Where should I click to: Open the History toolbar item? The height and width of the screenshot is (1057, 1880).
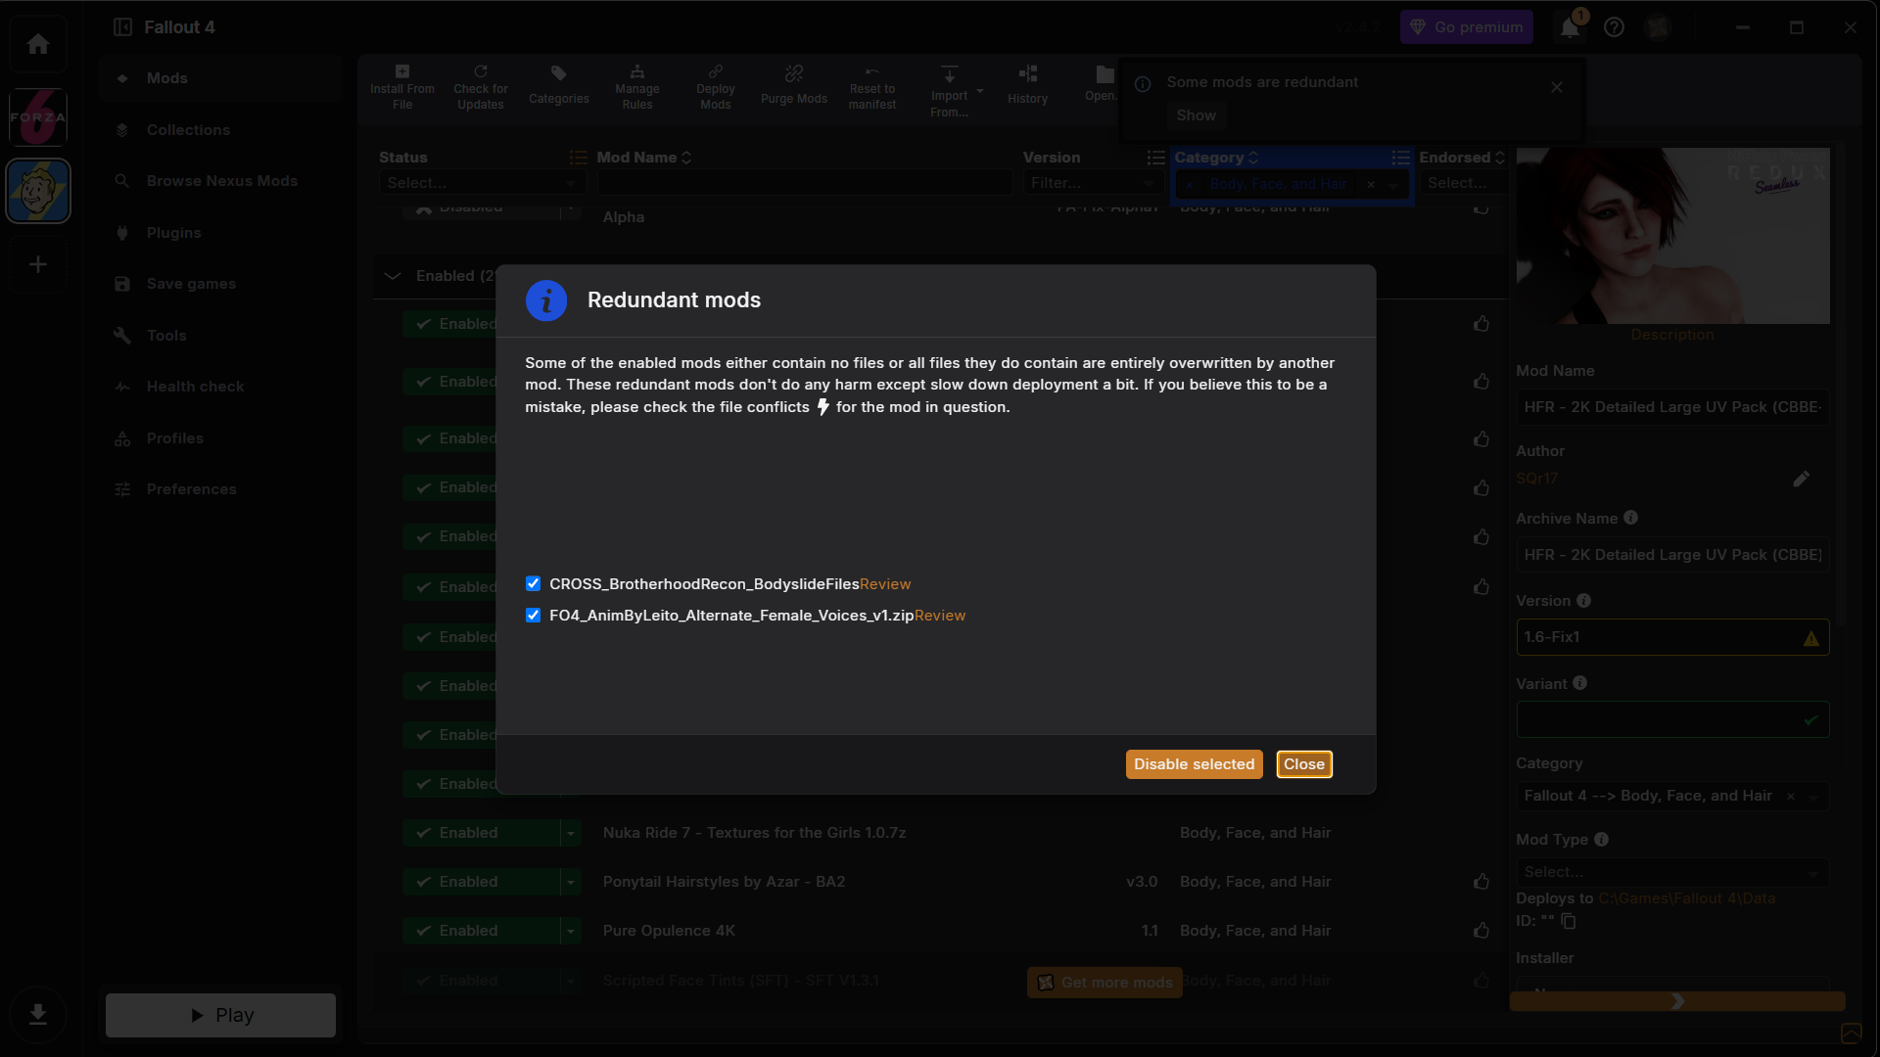pos(1028,87)
